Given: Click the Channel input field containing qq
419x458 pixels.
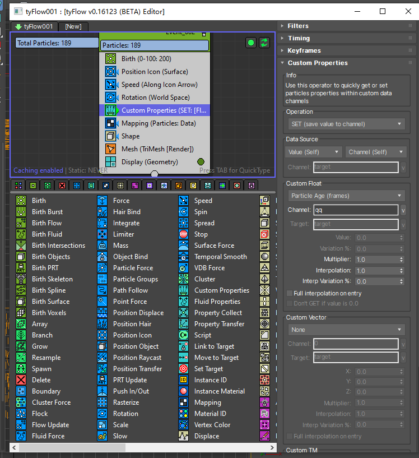Looking at the screenshot, I should 355,210.
